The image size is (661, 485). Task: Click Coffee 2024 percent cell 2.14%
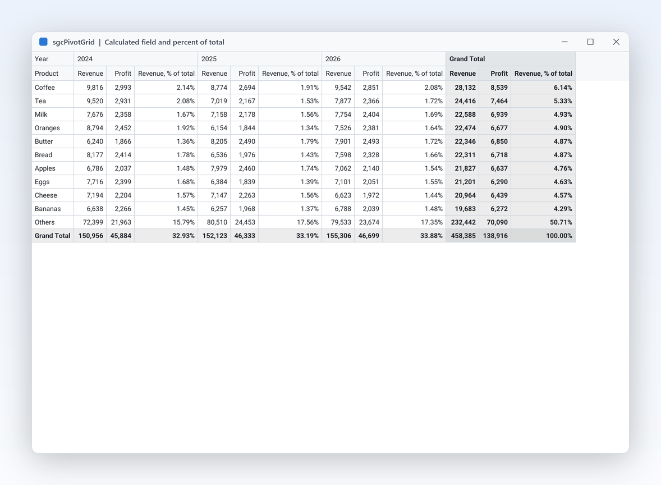tap(166, 88)
